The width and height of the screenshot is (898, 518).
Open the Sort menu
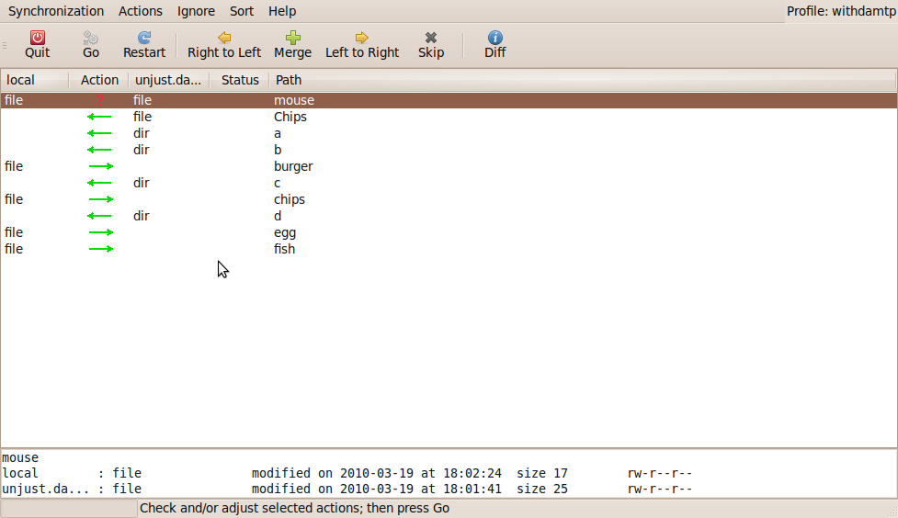[x=242, y=11]
